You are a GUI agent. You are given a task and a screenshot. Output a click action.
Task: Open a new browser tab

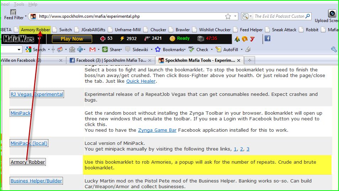click(x=249, y=60)
